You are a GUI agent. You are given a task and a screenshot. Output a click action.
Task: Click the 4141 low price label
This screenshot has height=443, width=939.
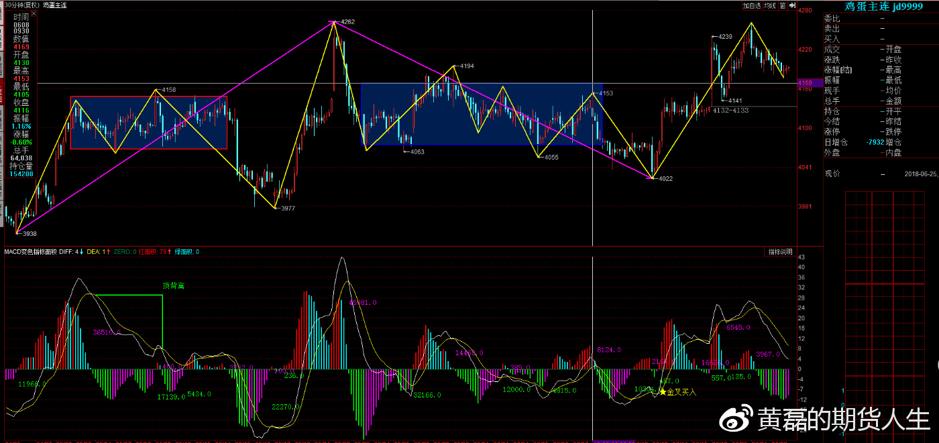(735, 101)
